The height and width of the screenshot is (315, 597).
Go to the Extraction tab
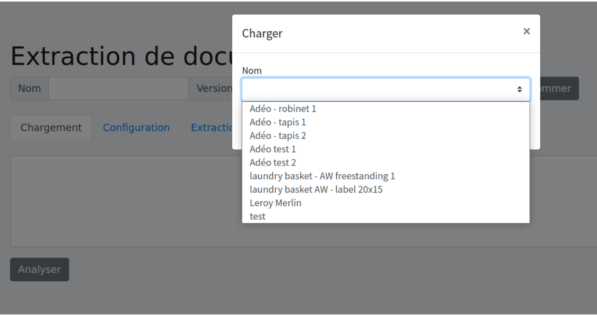pos(211,128)
